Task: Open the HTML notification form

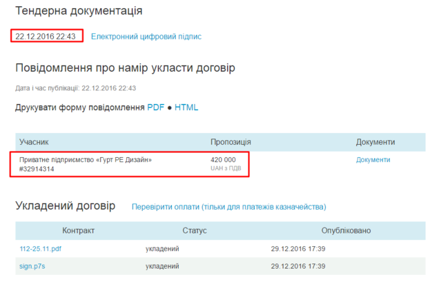Action: (x=186, y=108)
